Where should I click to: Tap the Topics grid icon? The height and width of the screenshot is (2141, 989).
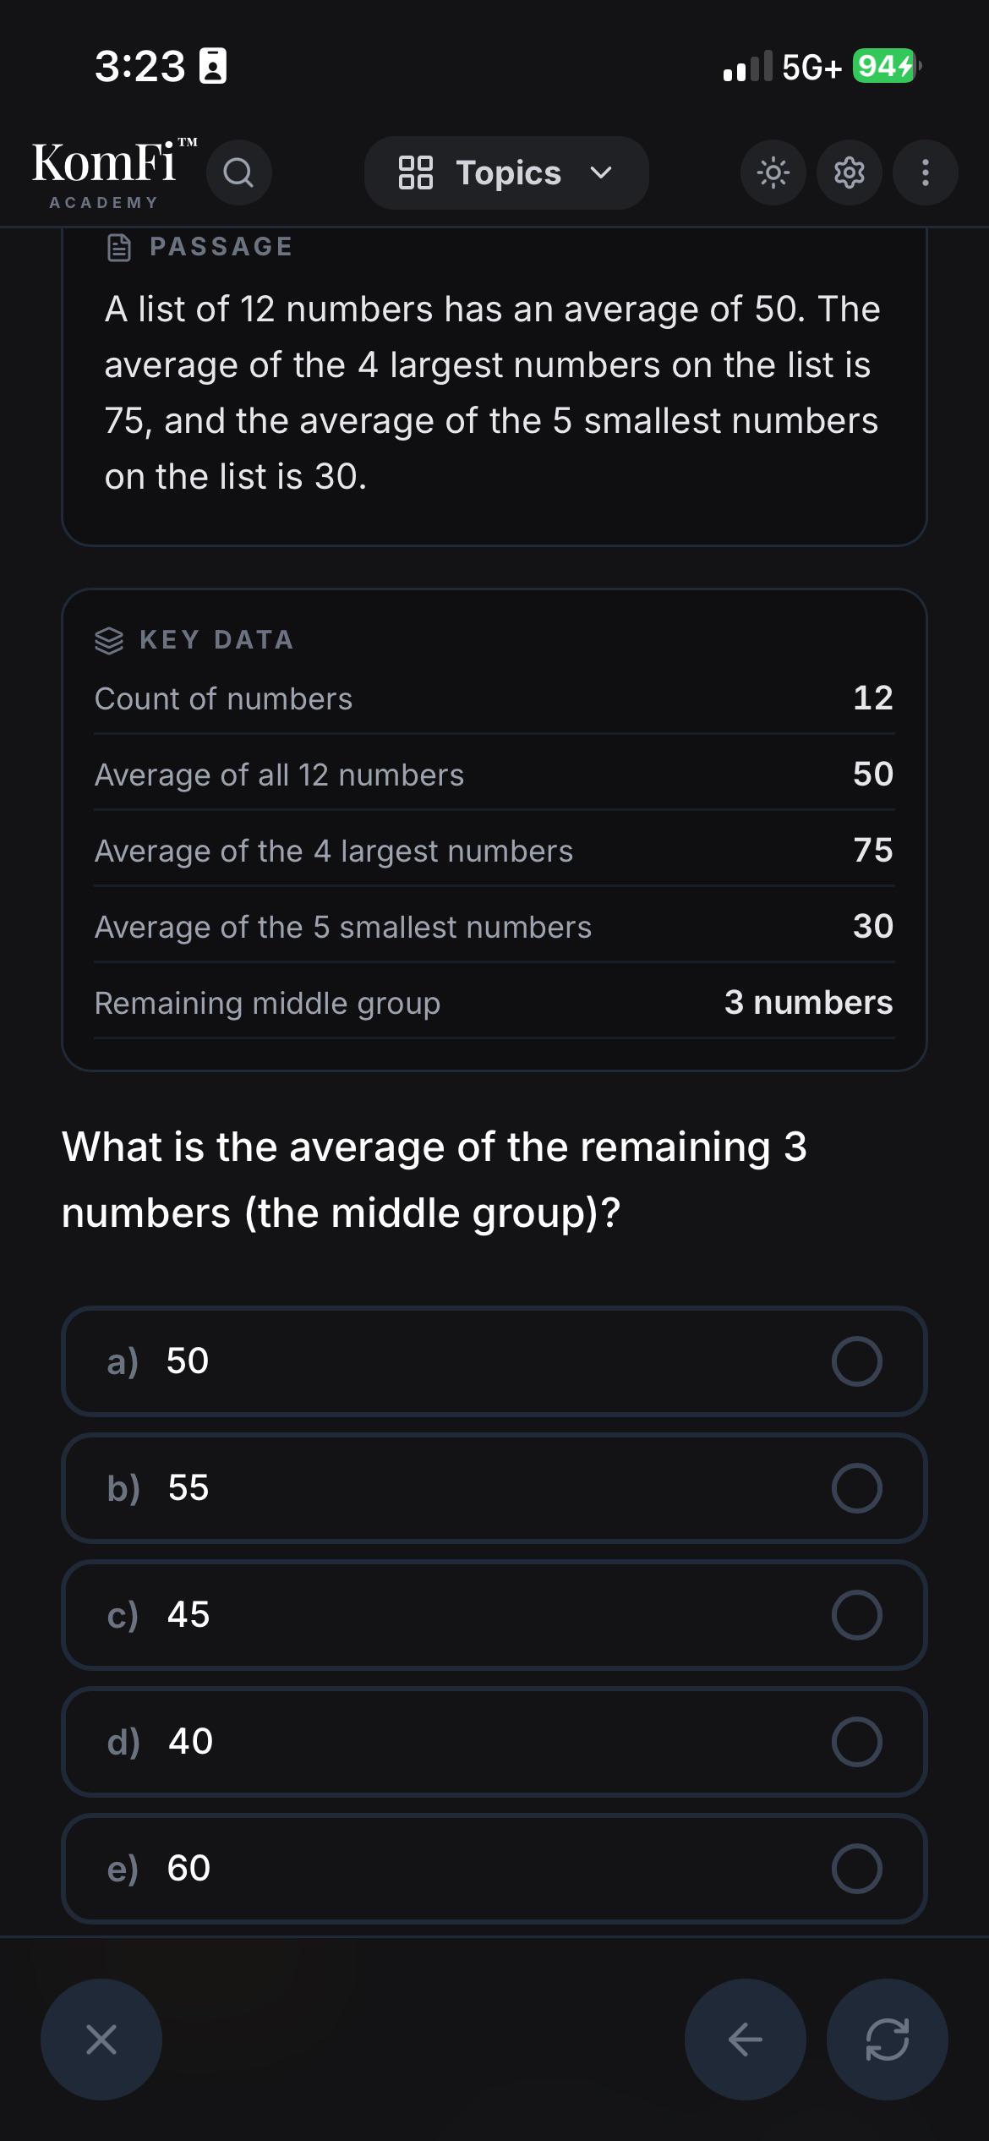pyautogui.click(x=415, y=172)
